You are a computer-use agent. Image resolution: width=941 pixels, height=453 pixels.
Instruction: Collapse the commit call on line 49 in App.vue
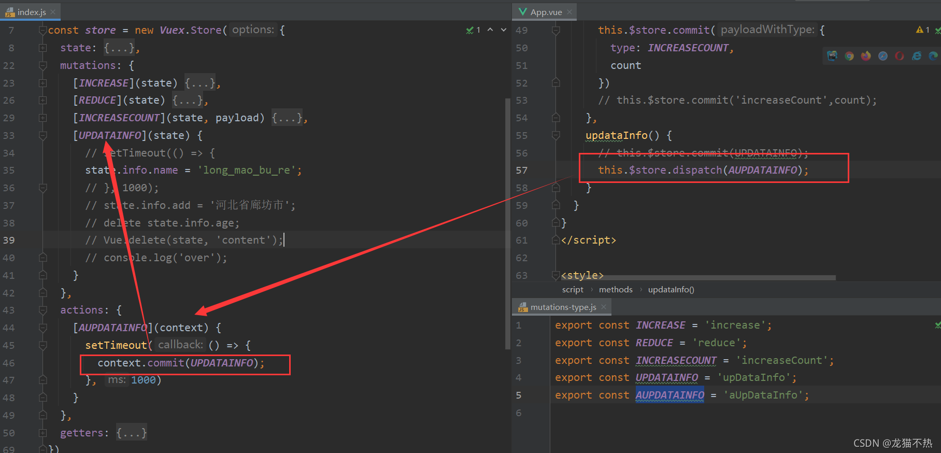(556, 30)
